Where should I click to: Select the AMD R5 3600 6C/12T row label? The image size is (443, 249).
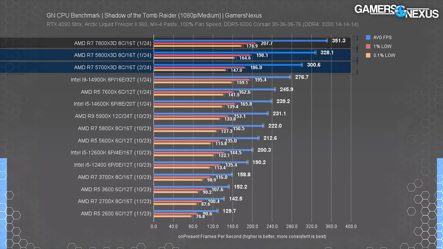[x=116, y=189]
